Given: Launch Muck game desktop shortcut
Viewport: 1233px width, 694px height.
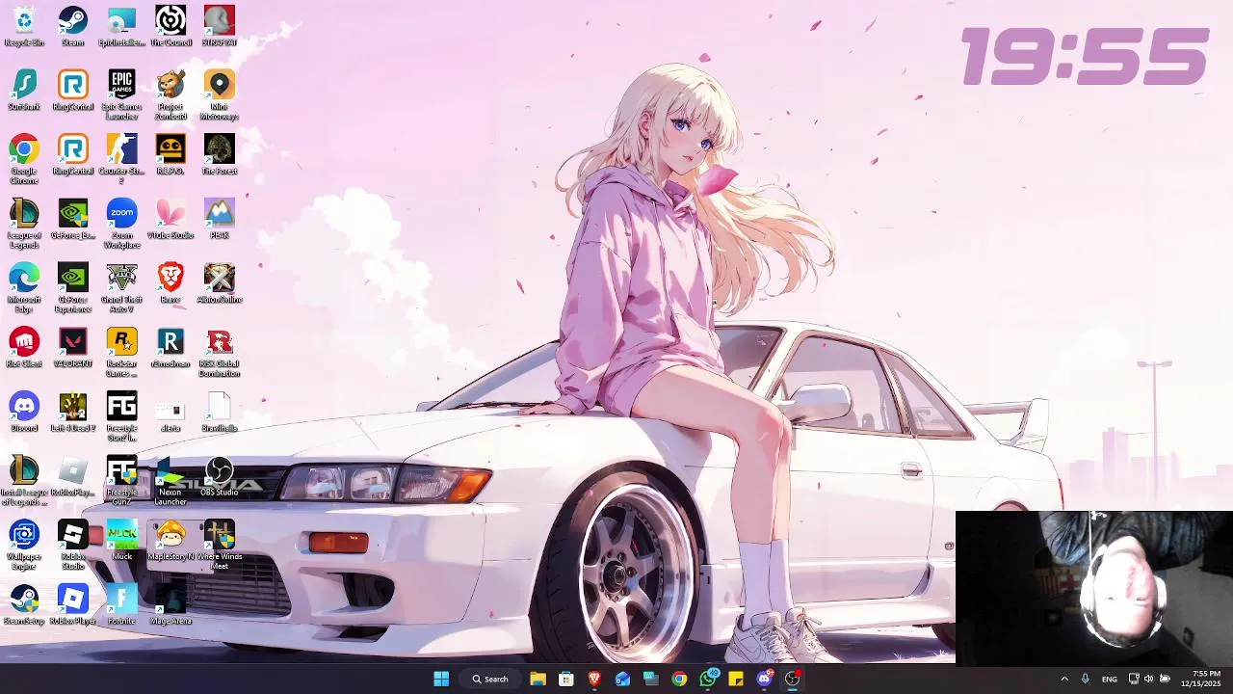Looking at the screenshot, I should click(x=122, y=541).
